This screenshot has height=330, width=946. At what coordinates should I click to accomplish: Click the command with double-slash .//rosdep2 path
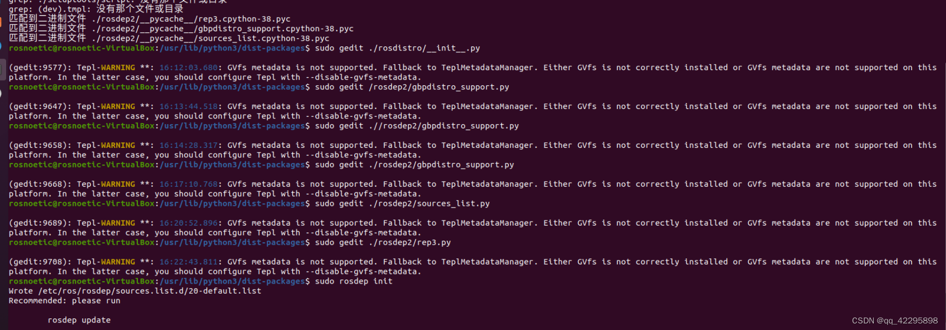[416, 126]
